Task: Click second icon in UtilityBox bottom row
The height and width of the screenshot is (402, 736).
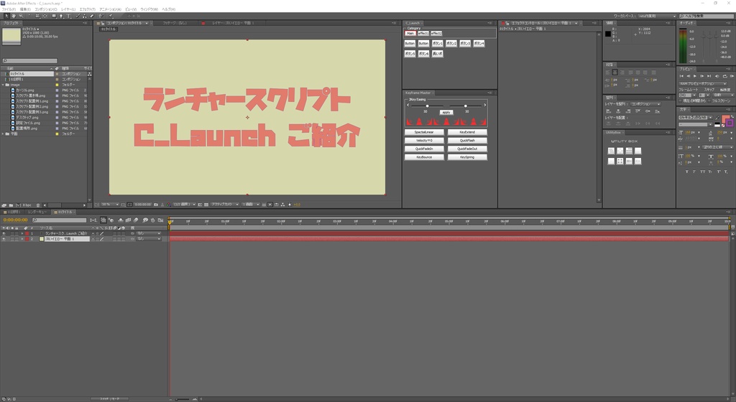Action: [620, 162]
